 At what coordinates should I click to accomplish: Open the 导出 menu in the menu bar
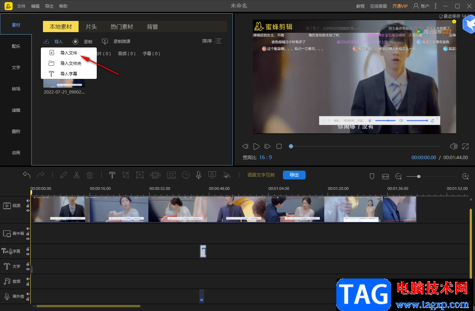click(x=49, y=6)
